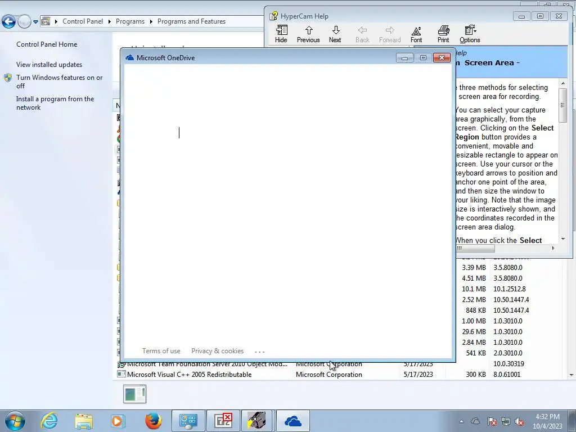Click Privacy & cookies in OneDrive window
This screenshot has height=432, width=576.
click(218, 351)
